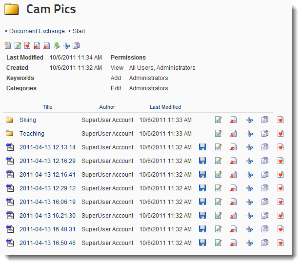
Task: Delete the 2011-04-13 16.40.31 file
Action: (234, 229)
